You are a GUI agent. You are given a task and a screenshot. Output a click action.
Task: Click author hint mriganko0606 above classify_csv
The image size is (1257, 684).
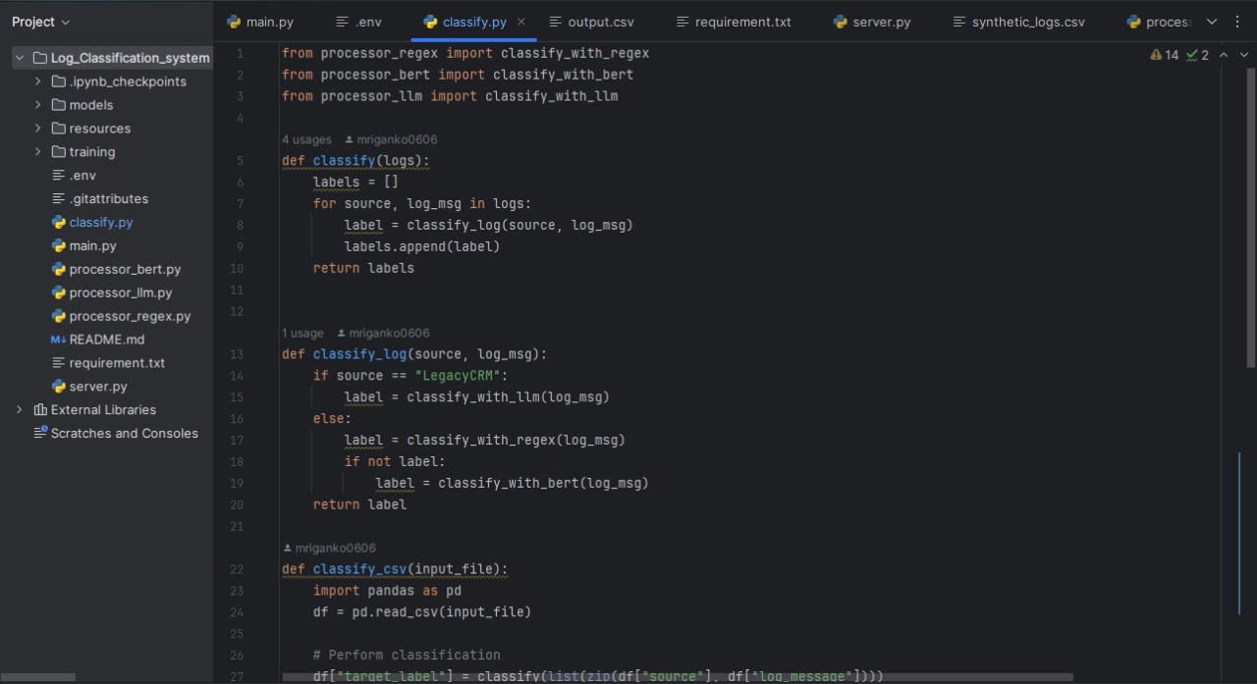click(329, 548)
